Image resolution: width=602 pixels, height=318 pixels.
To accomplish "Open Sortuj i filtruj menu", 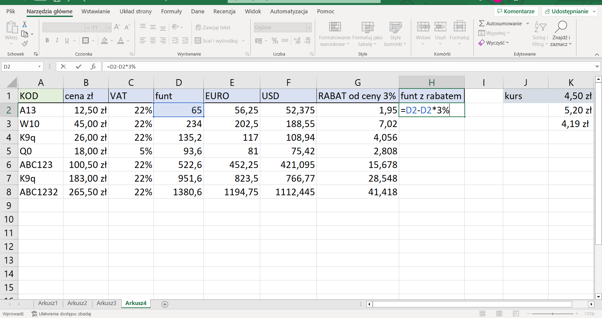I will tap(540, 34).
